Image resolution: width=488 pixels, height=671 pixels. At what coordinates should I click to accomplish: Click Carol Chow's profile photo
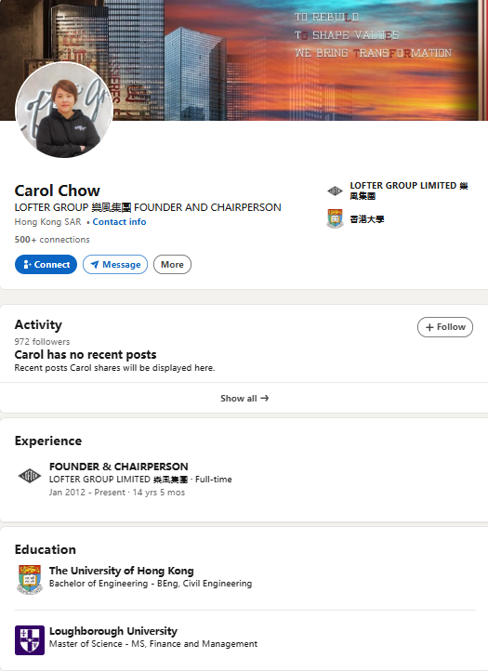point(64,110)
